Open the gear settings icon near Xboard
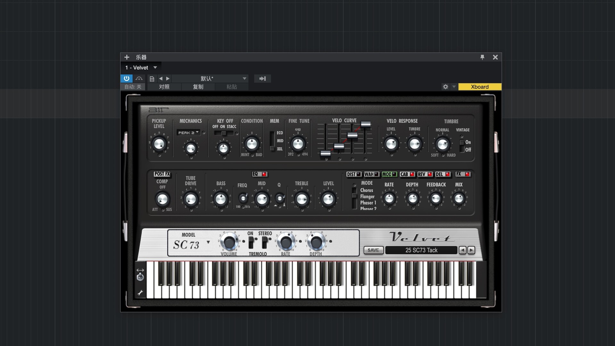 click(445, 87)
